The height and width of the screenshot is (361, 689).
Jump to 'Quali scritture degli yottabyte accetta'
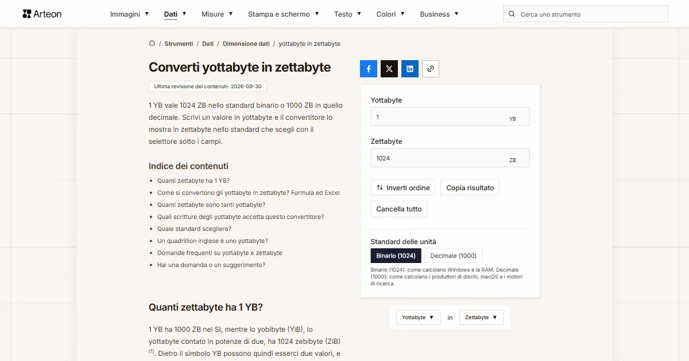[241, 217]
